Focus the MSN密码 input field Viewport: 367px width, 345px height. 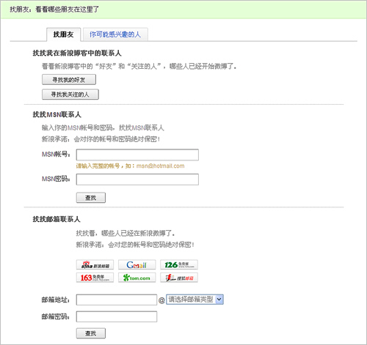point(137,179)
